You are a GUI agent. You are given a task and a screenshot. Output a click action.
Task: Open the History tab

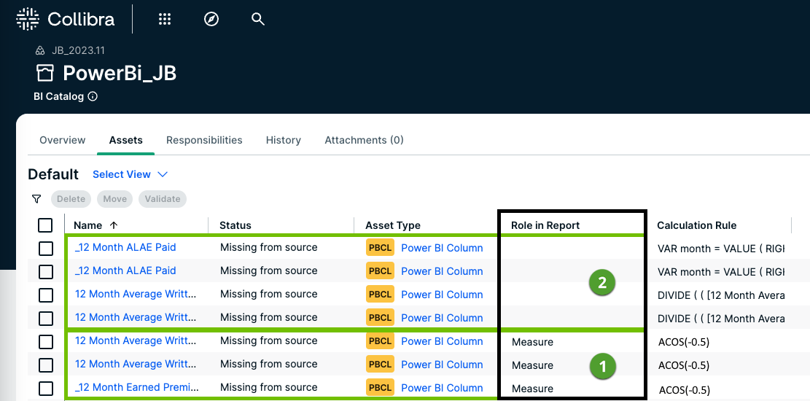tap(283, 140)
